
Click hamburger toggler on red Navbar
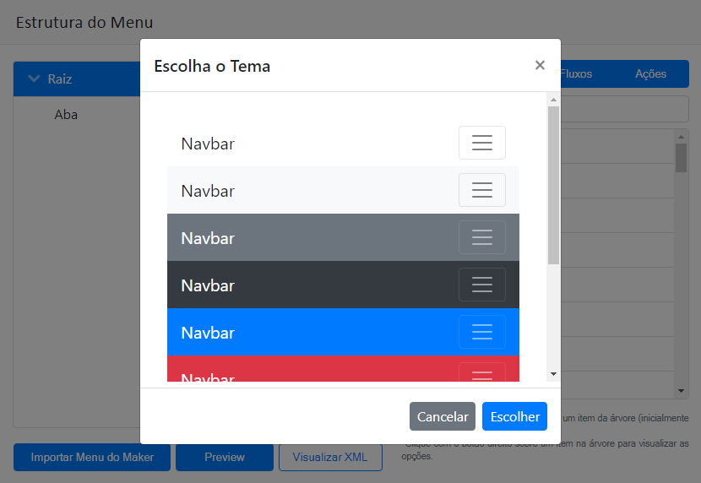(481, 373)
